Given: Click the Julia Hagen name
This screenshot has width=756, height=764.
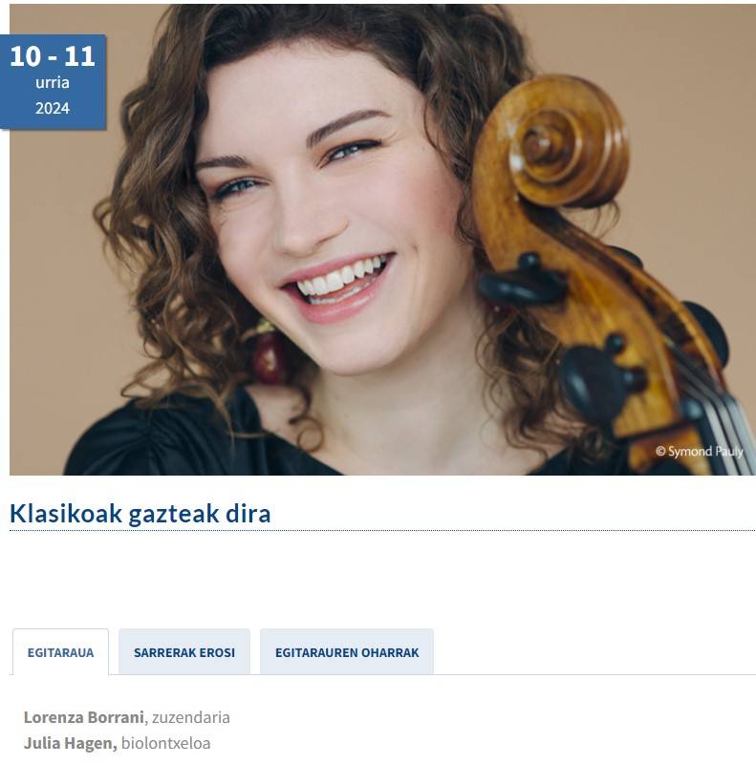Looking at the screenshot, I should pyautogui.click(x=70, y=743).
